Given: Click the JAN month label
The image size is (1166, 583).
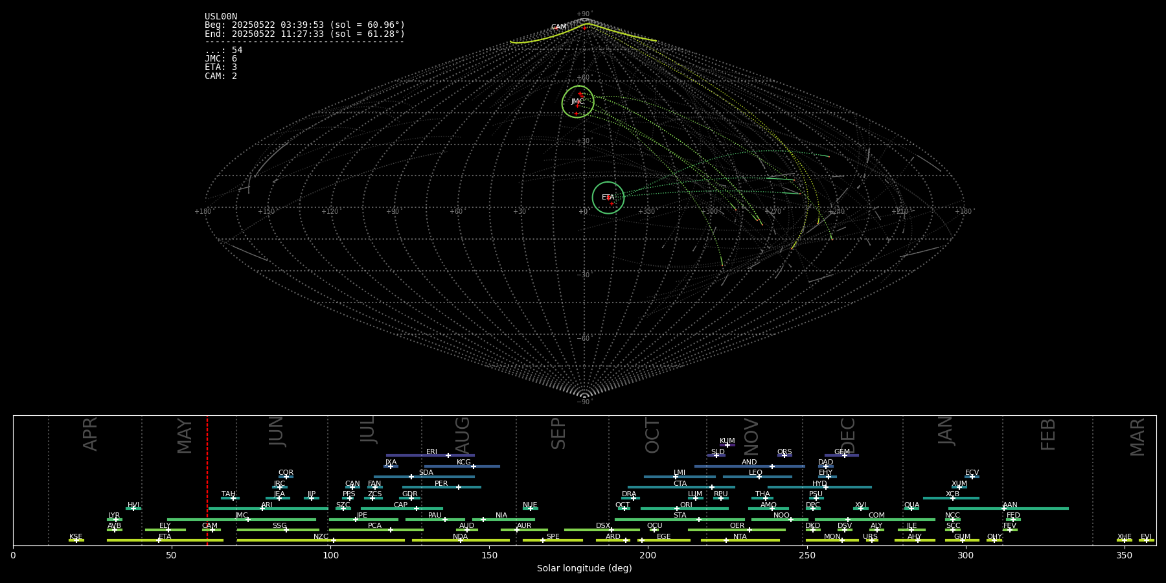Looking at the screenshot, I should point(946,430).
